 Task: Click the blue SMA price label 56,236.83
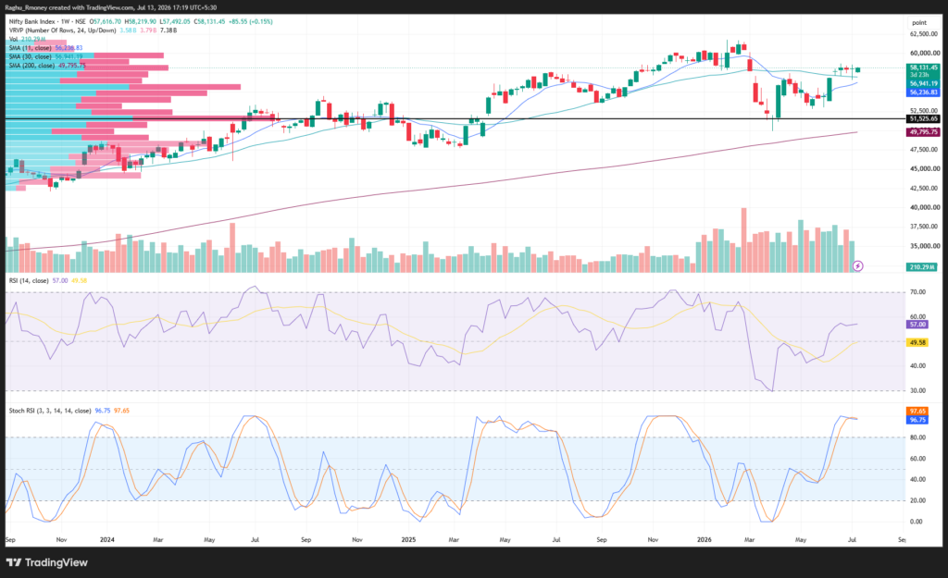click(x=923, y=92)
